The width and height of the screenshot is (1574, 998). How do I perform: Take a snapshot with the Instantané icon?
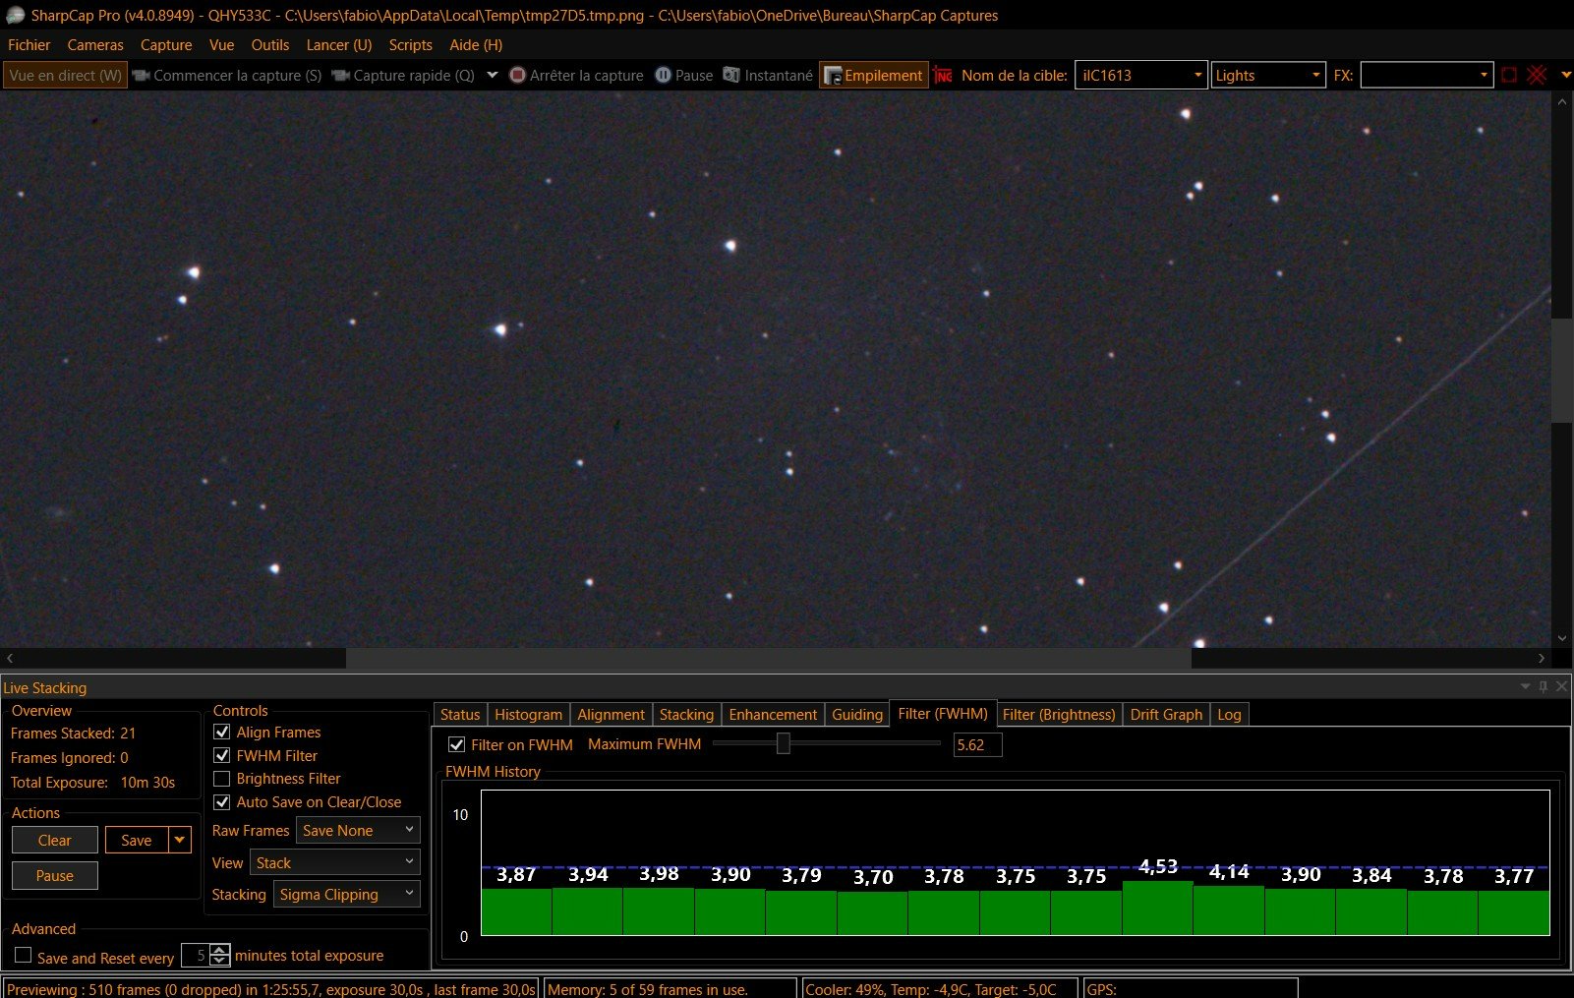731,75
